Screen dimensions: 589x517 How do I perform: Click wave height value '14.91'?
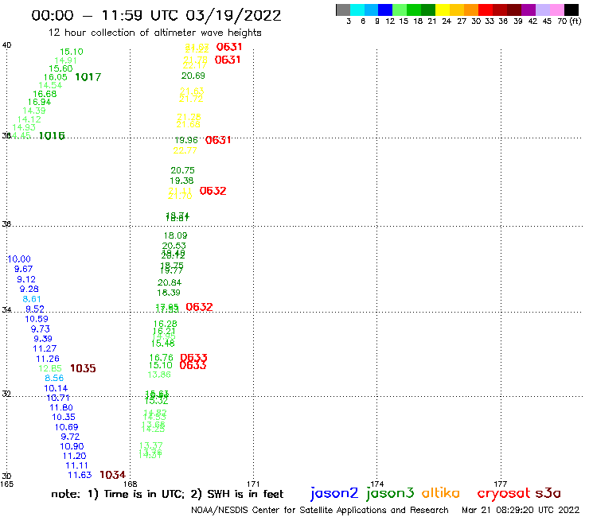tap(66, 60)
